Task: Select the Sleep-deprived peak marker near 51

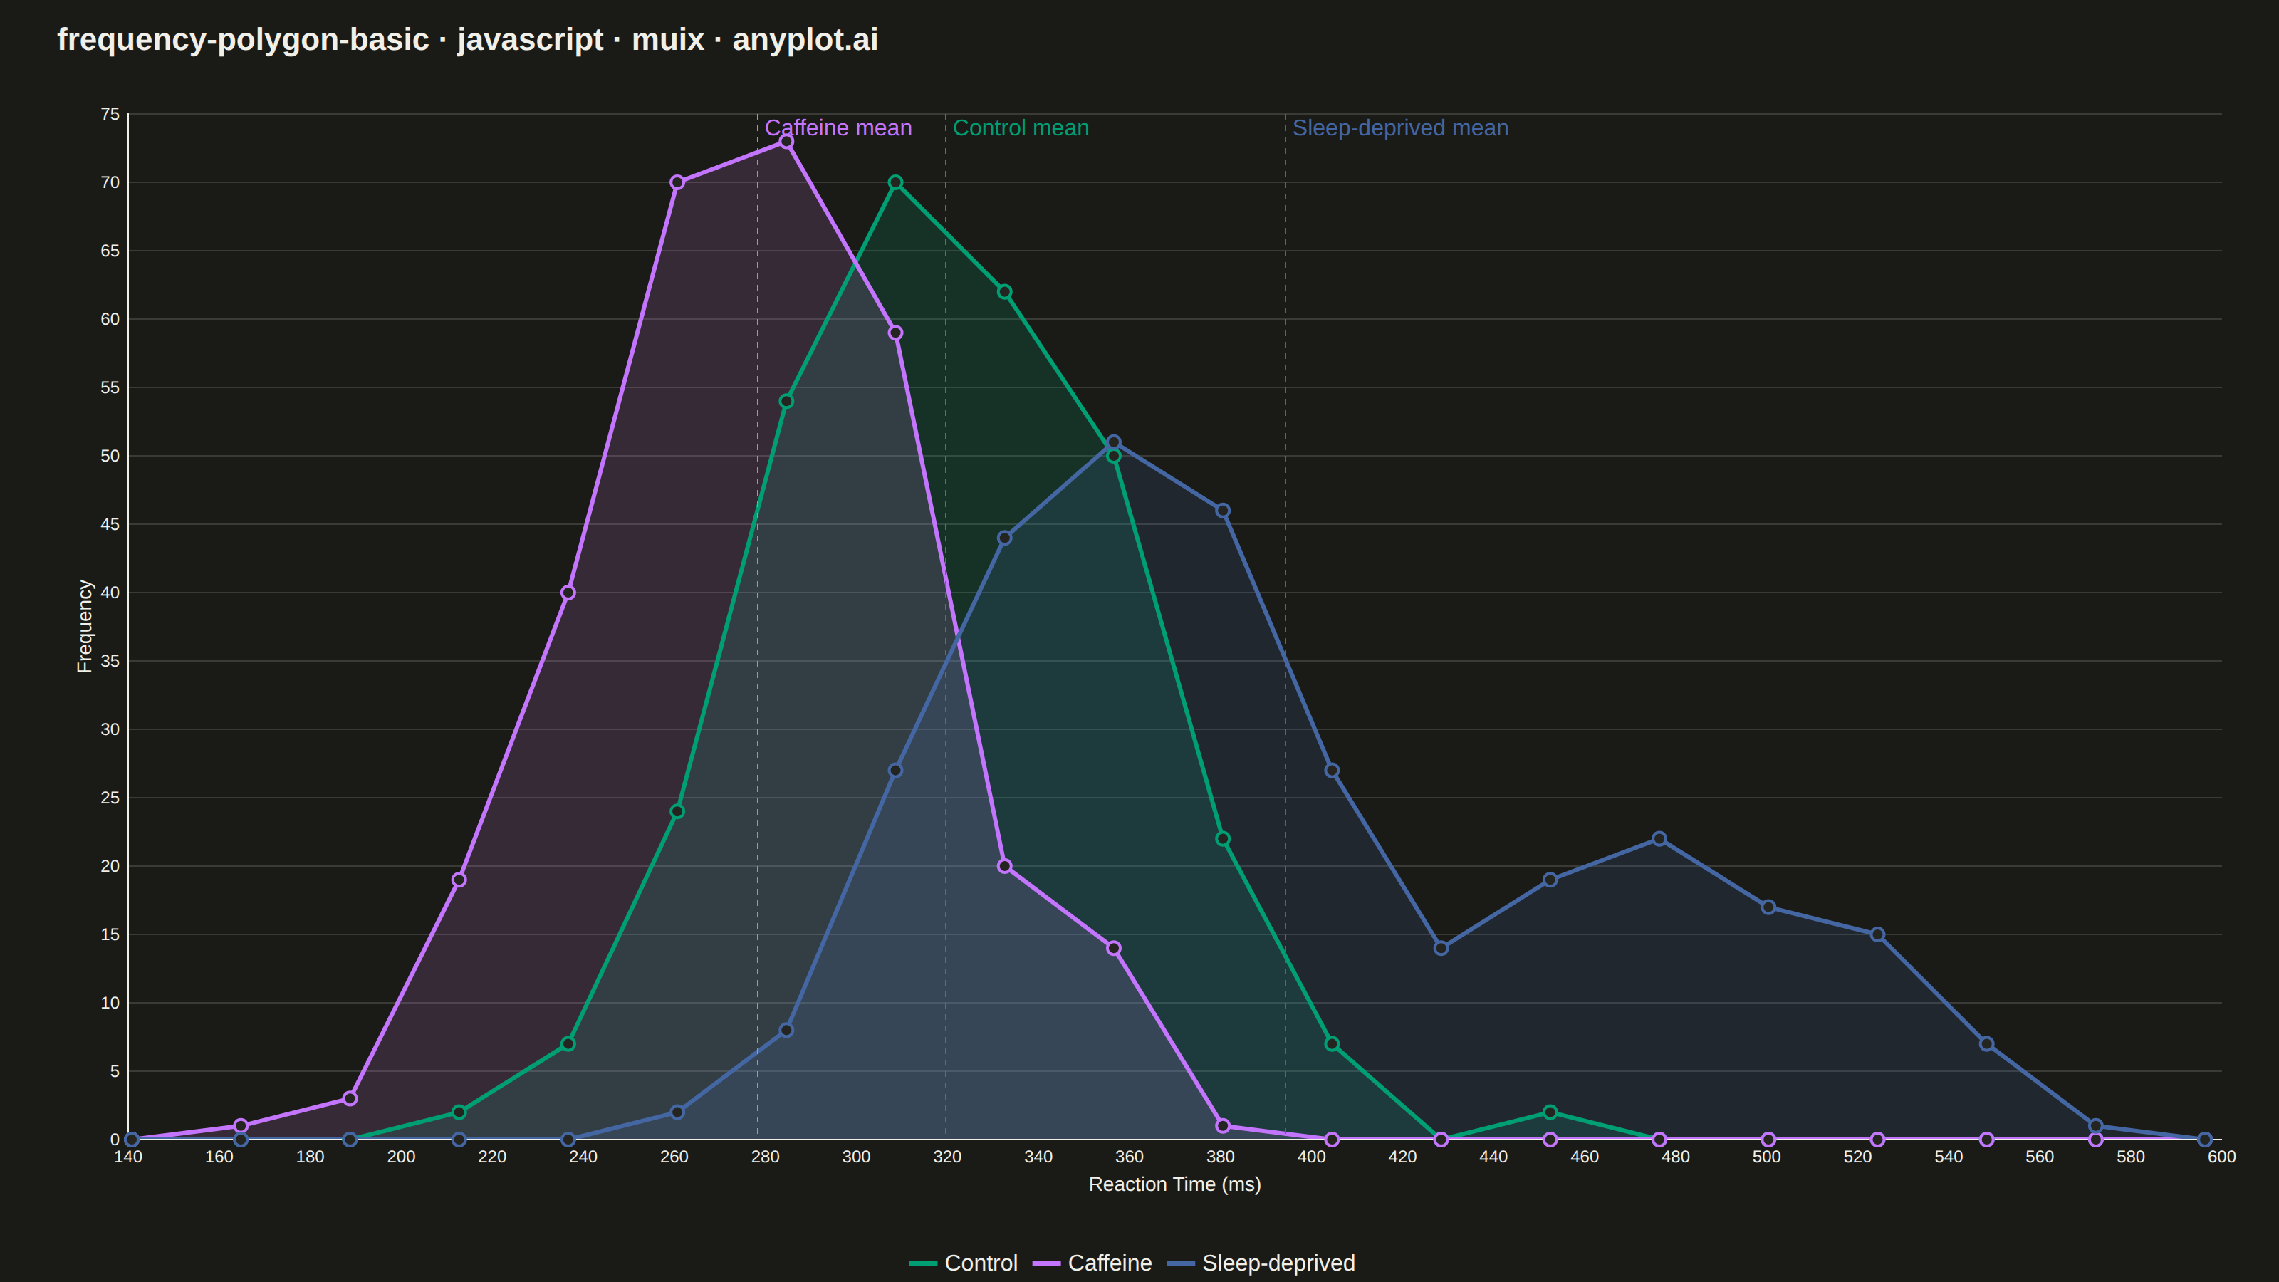Action: [1114, 442]
